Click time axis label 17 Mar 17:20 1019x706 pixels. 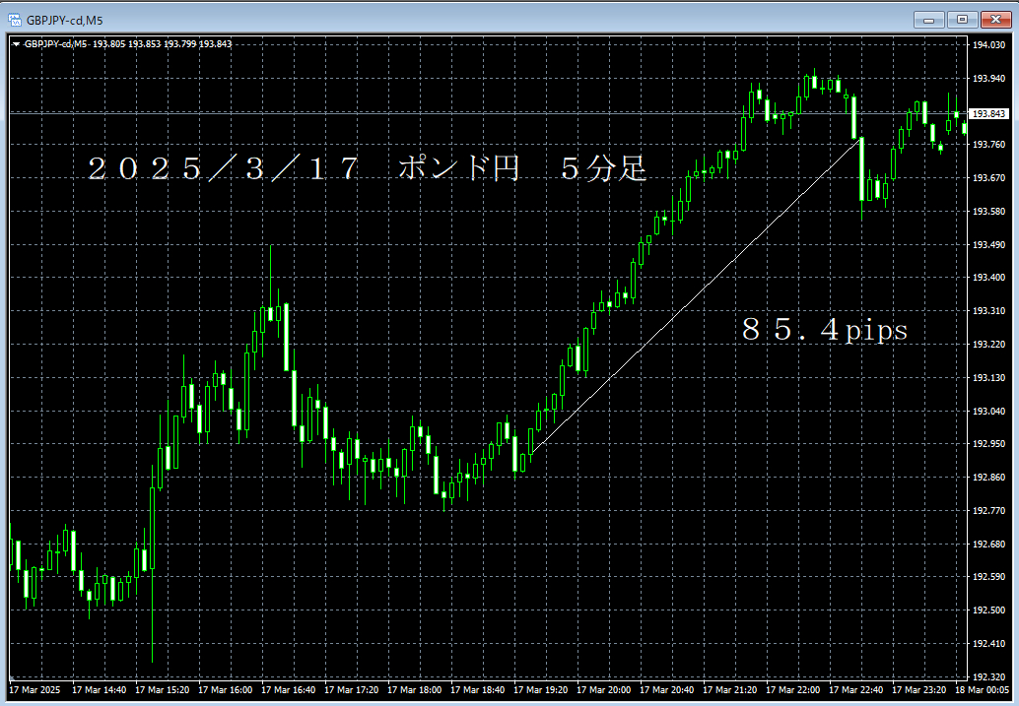pos(351,690)
